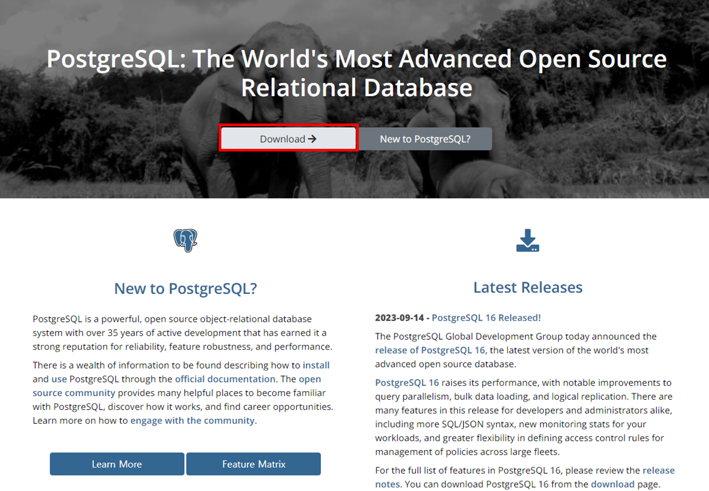Screen dimensions: 709x491
Task: Click the '2023-09-14' release date text
Action: pyautogui.click(x=399, y=318)
